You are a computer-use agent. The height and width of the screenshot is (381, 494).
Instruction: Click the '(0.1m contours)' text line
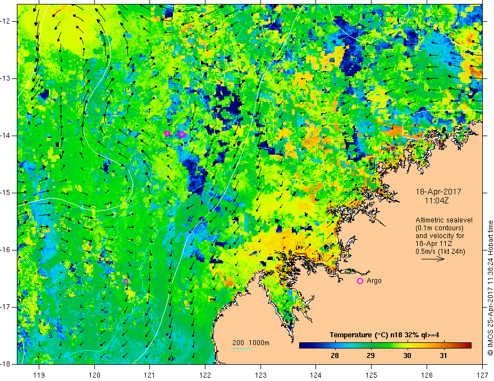coord(440,228)
